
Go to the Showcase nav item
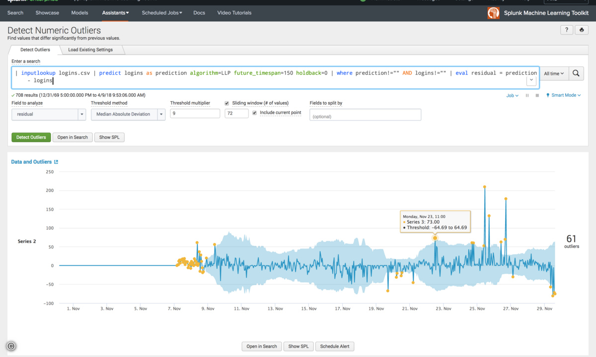pyautogui.click(x=47, y=13)
